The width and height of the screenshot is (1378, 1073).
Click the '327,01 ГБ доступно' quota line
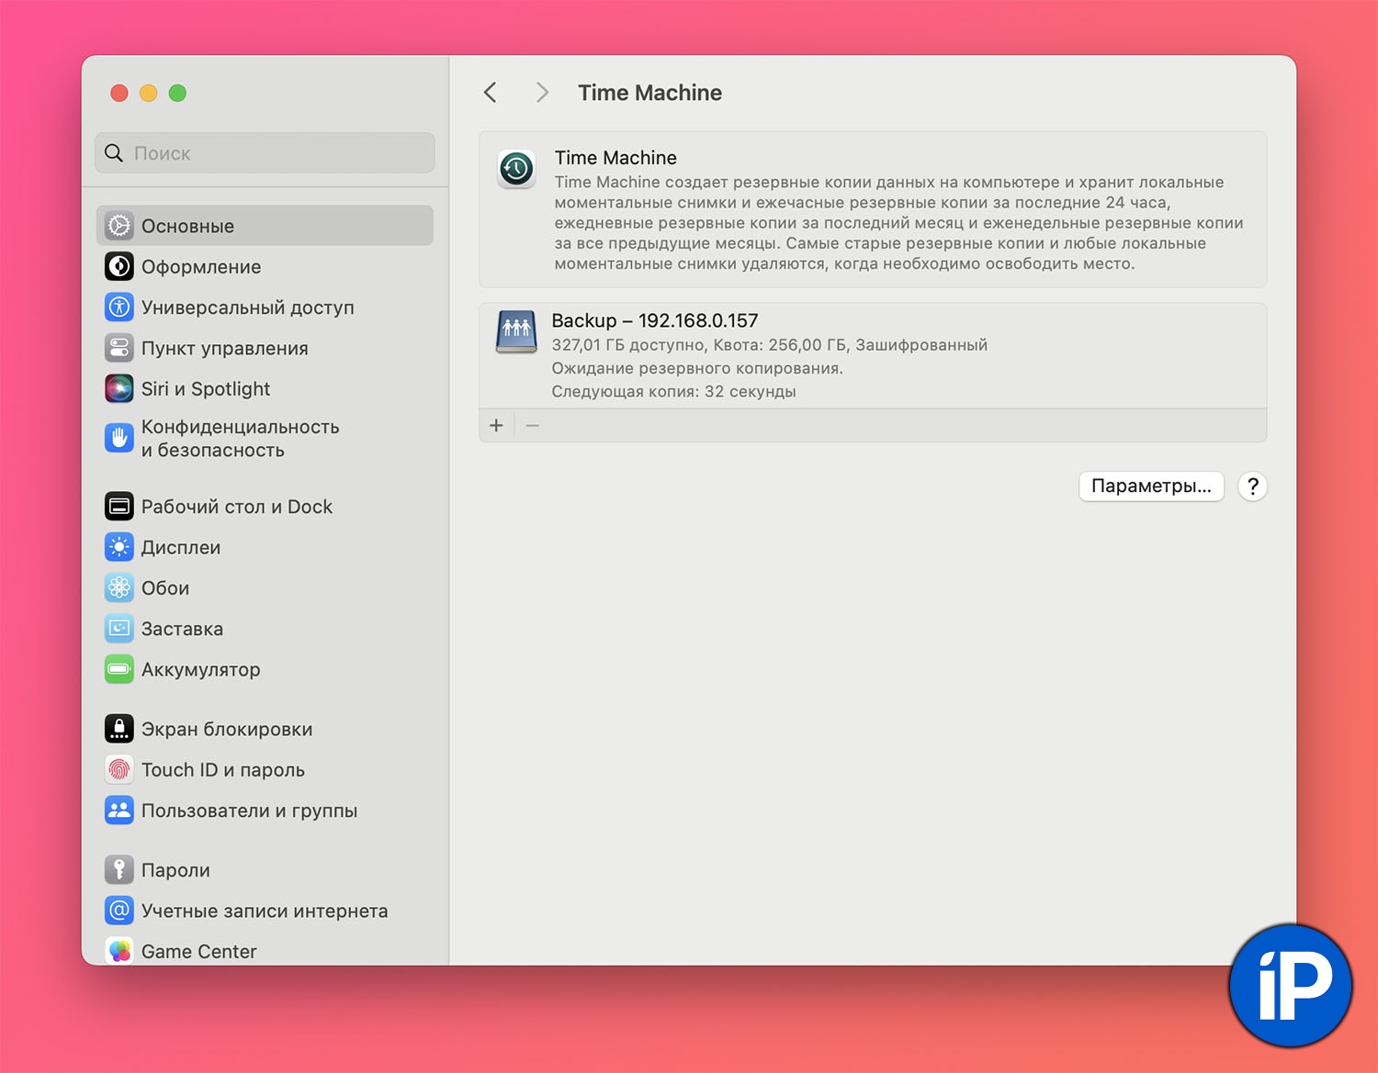770,345
